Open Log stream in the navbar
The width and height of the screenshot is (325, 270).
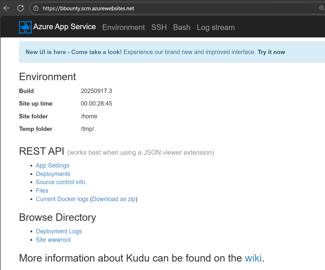pyautogui.click(x=215, y=27)
